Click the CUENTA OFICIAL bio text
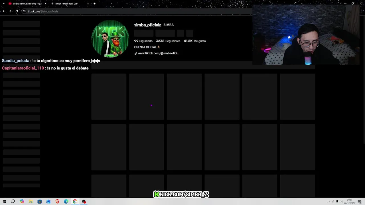This screenshot has height=205, width=365. coord(147,47)
